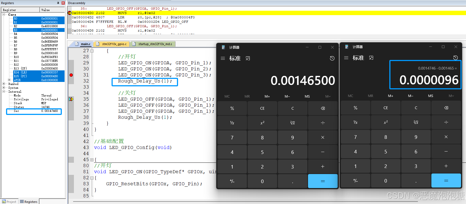Collapse code fold at line 27

tap(92, 51)
